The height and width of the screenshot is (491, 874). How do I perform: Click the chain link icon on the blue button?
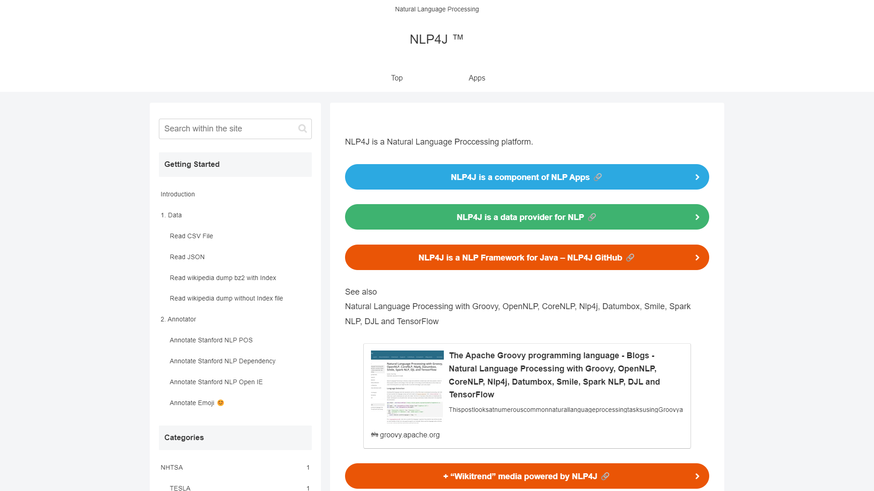coord(598,177)
